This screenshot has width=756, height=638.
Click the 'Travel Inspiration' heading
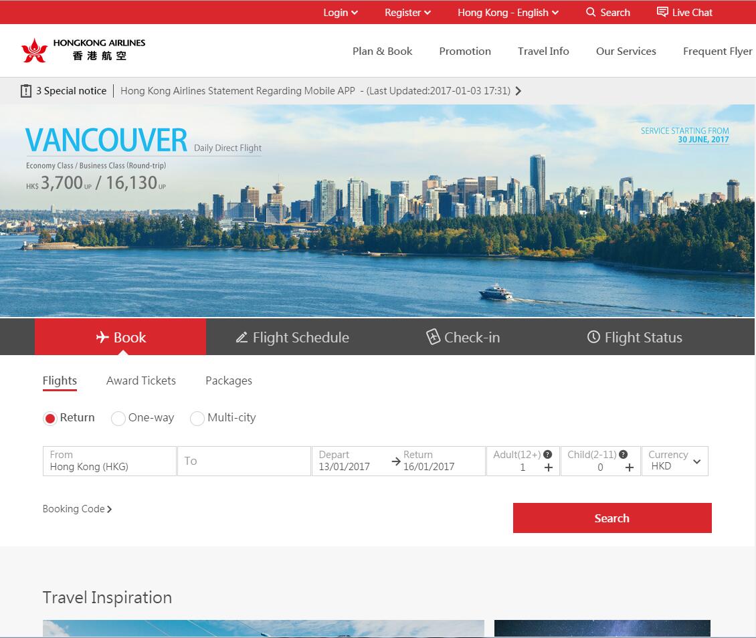(x=107, y=597)
